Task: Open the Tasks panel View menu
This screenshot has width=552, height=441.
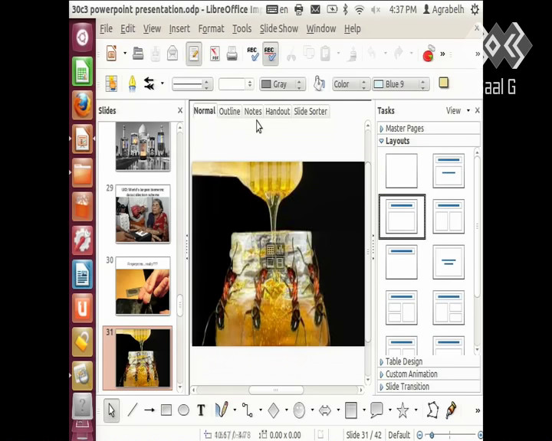Action: (458, 111)
